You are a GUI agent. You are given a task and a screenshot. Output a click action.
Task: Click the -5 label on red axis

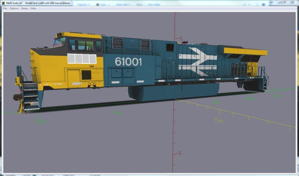pyautogui.click(x=179, y=153)
